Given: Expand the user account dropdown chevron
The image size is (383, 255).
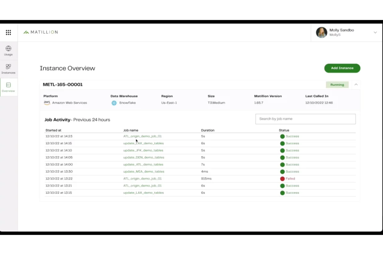Looking at the screenshot, I should coord(375,32).
